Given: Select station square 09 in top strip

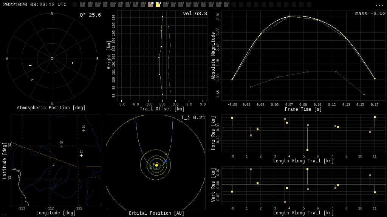Looking at the screenshot, I should point(142,5).
